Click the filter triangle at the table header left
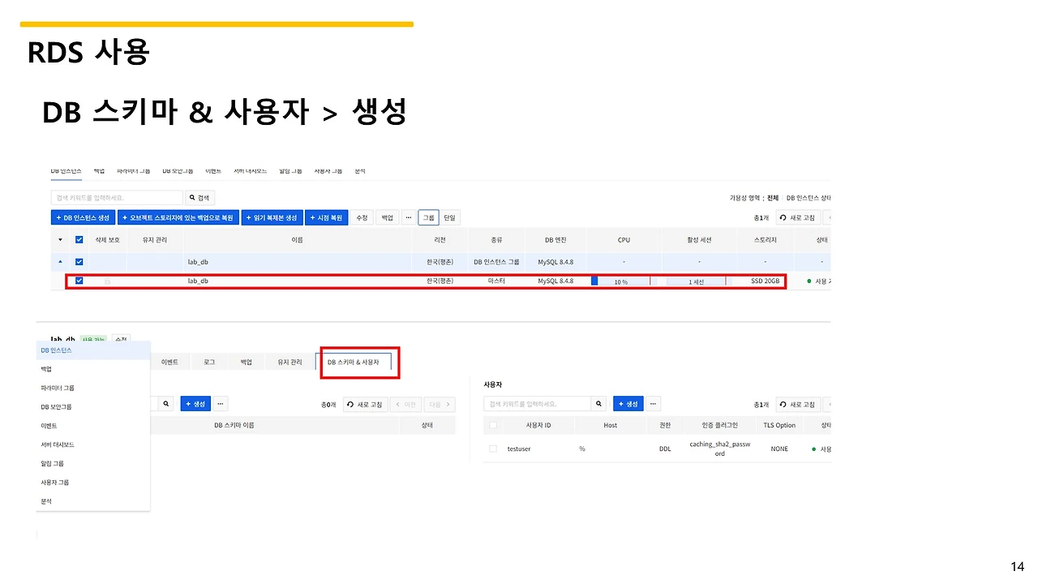The width and height of the screenshot is (1038, 584). (59, 238)
